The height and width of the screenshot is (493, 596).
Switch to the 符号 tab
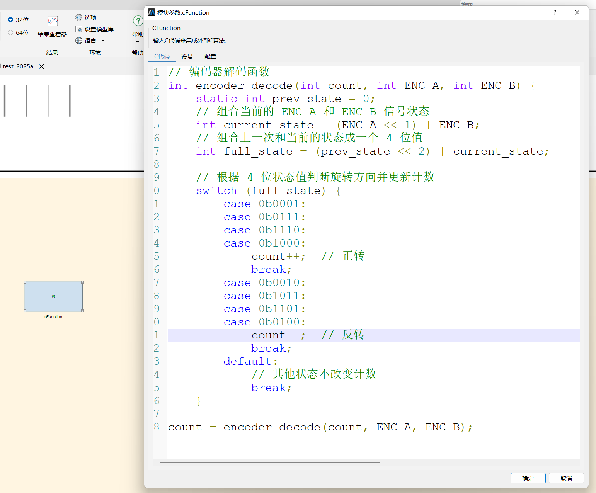tap(187, 56)
